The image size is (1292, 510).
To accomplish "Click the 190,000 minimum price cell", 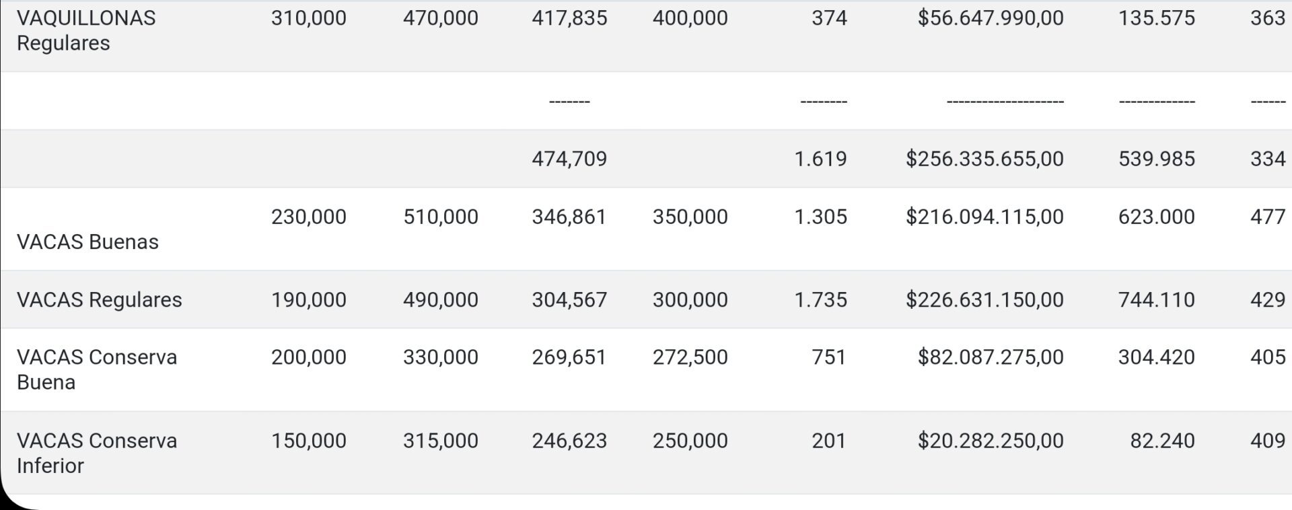I will point(308,299).
